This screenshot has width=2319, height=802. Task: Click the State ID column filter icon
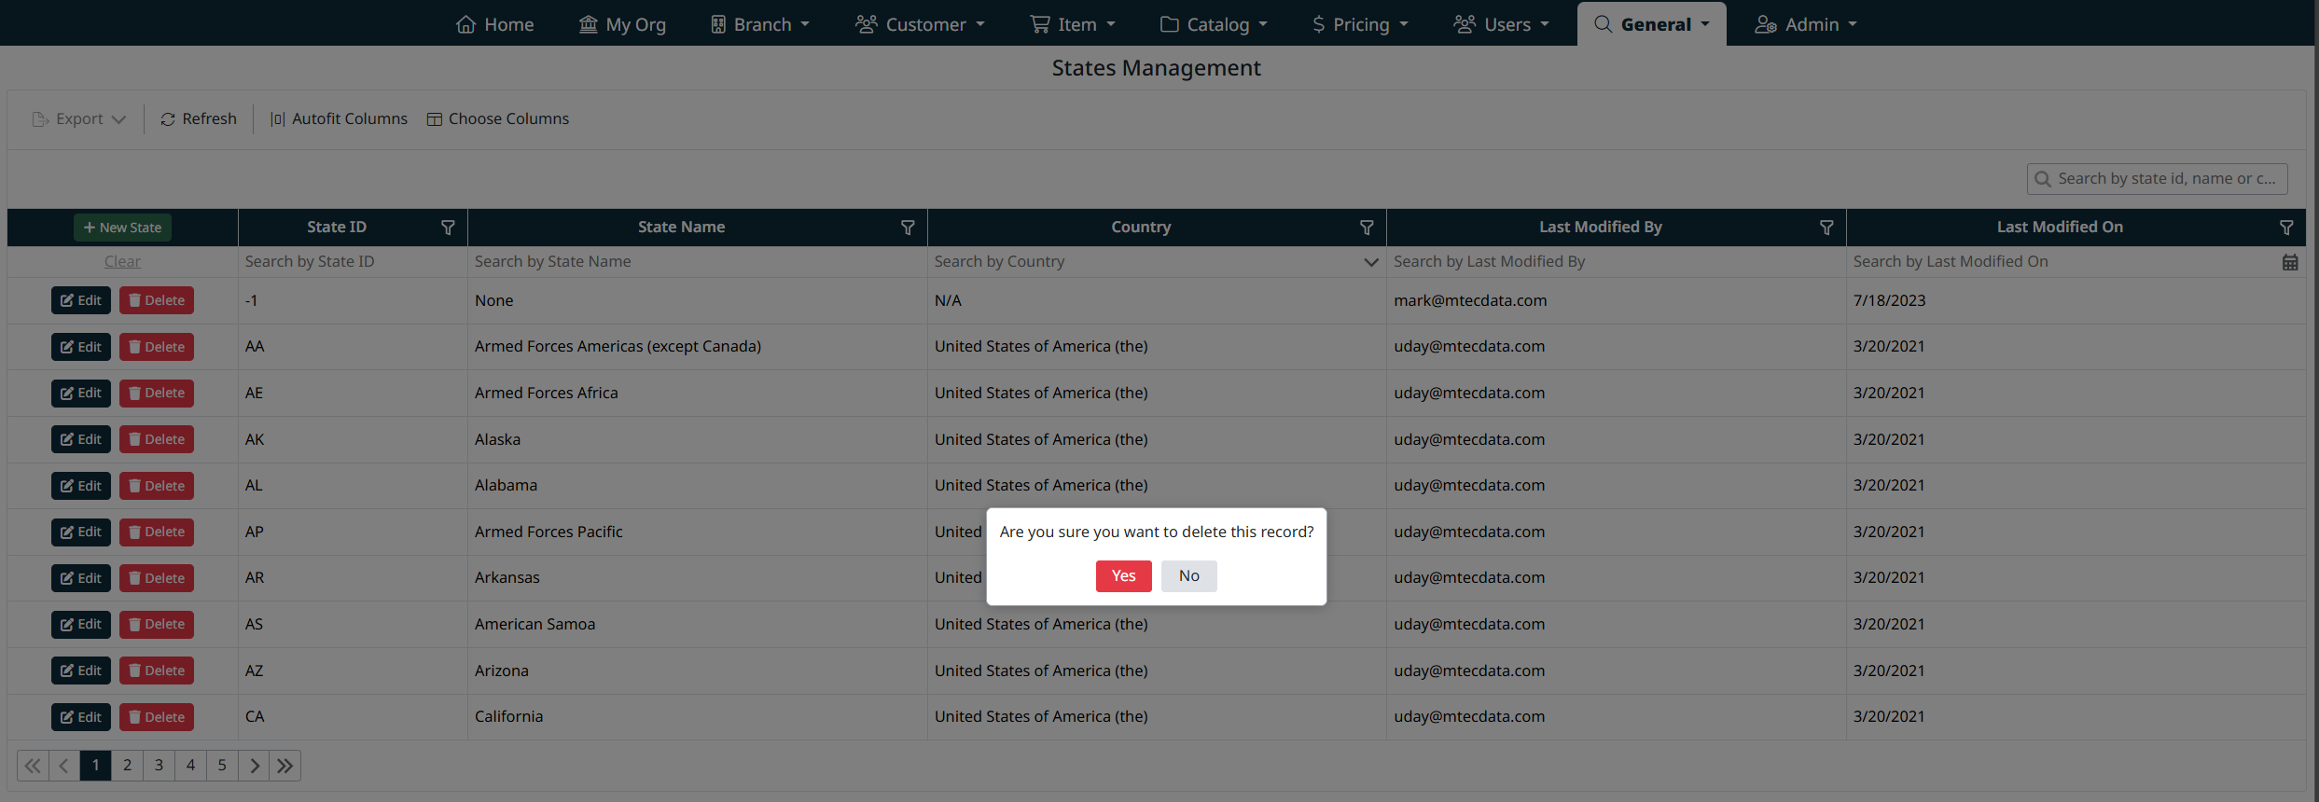coord(448,228)
